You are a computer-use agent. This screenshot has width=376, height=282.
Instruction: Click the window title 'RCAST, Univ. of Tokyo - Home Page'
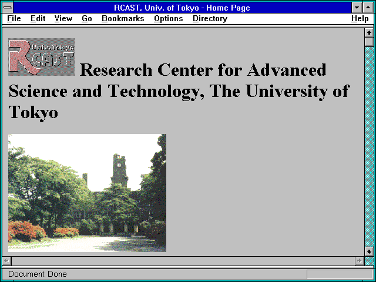tap(182, 8)
